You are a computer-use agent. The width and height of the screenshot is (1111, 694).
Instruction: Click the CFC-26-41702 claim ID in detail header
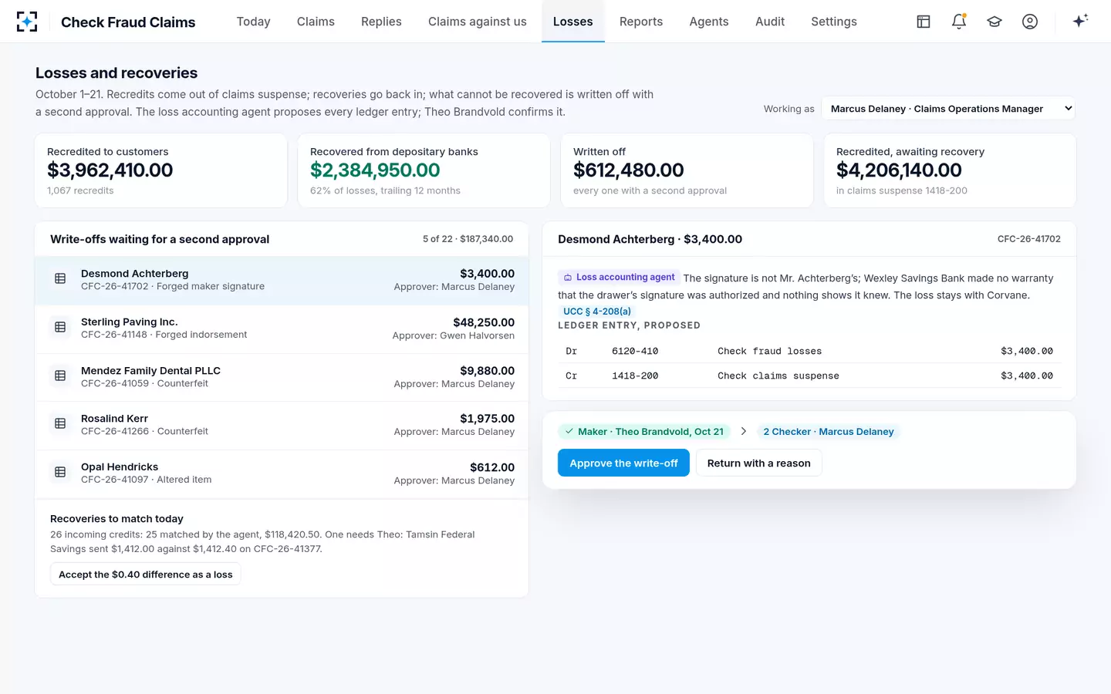click(x=1029, y=239)
